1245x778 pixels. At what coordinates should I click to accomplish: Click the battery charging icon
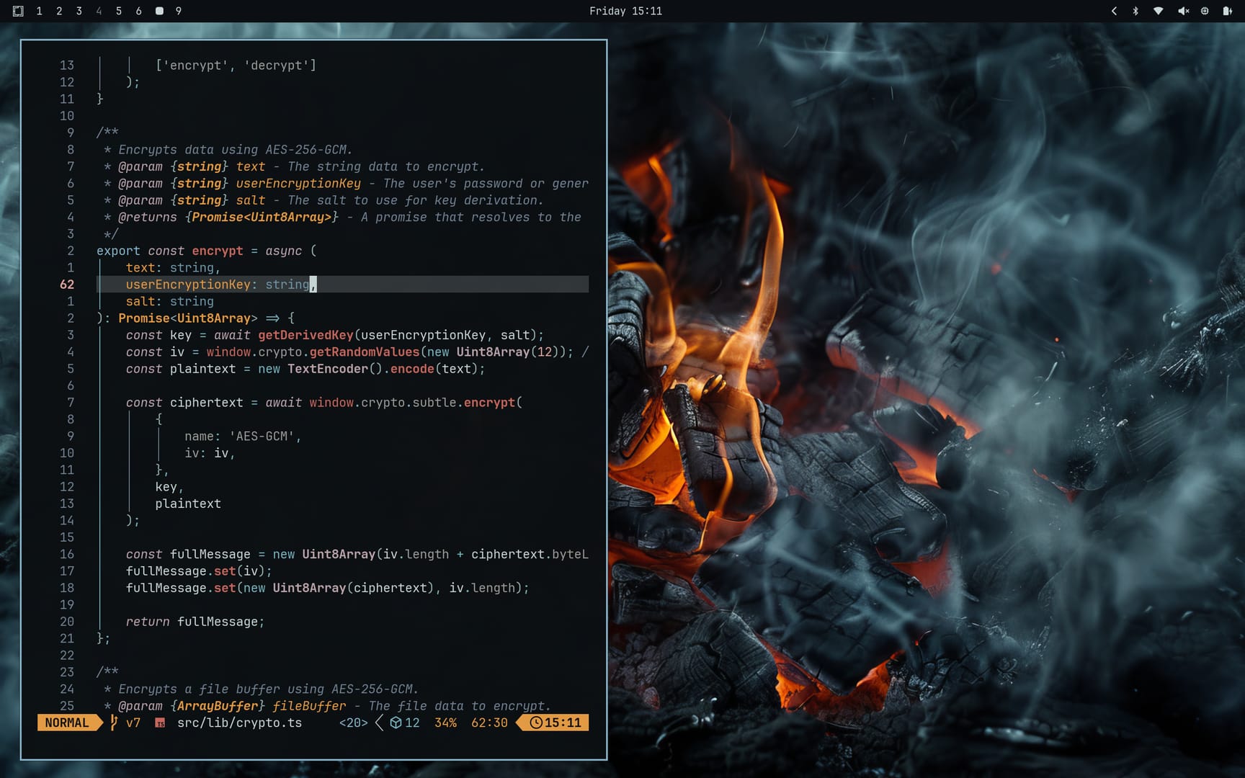click(x=1227, y=11)
